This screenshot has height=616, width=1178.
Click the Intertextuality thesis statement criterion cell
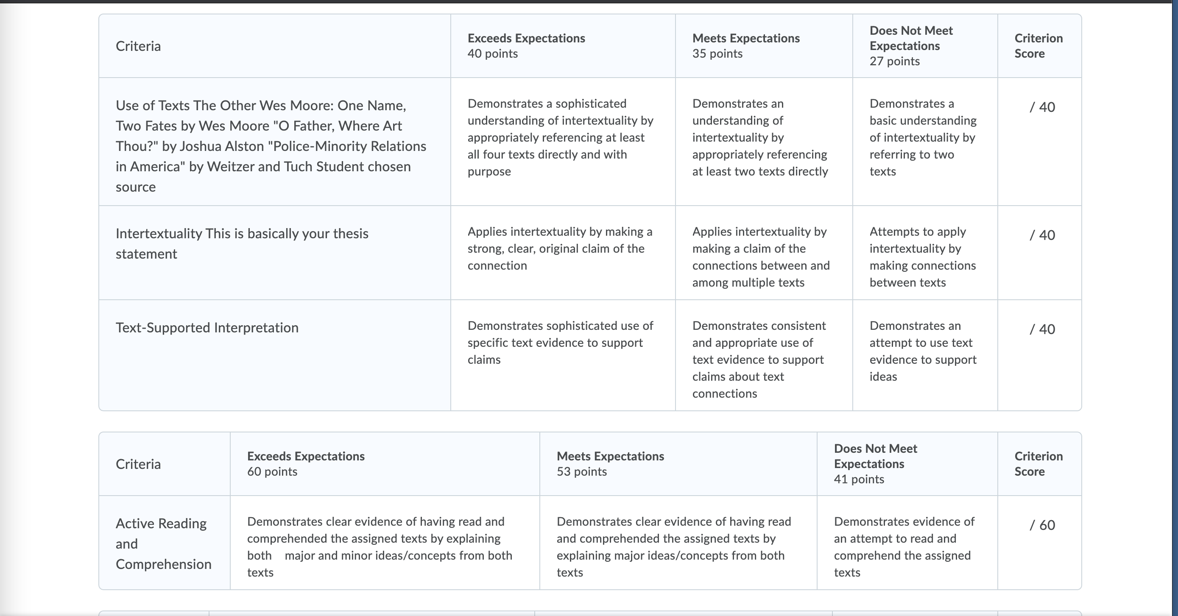click(275, 253)
